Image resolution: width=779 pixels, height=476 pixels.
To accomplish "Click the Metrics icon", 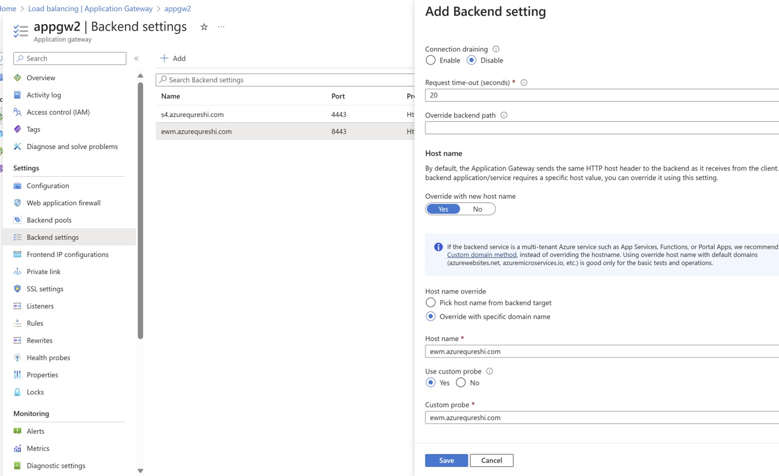I will [x=17, y=449].
